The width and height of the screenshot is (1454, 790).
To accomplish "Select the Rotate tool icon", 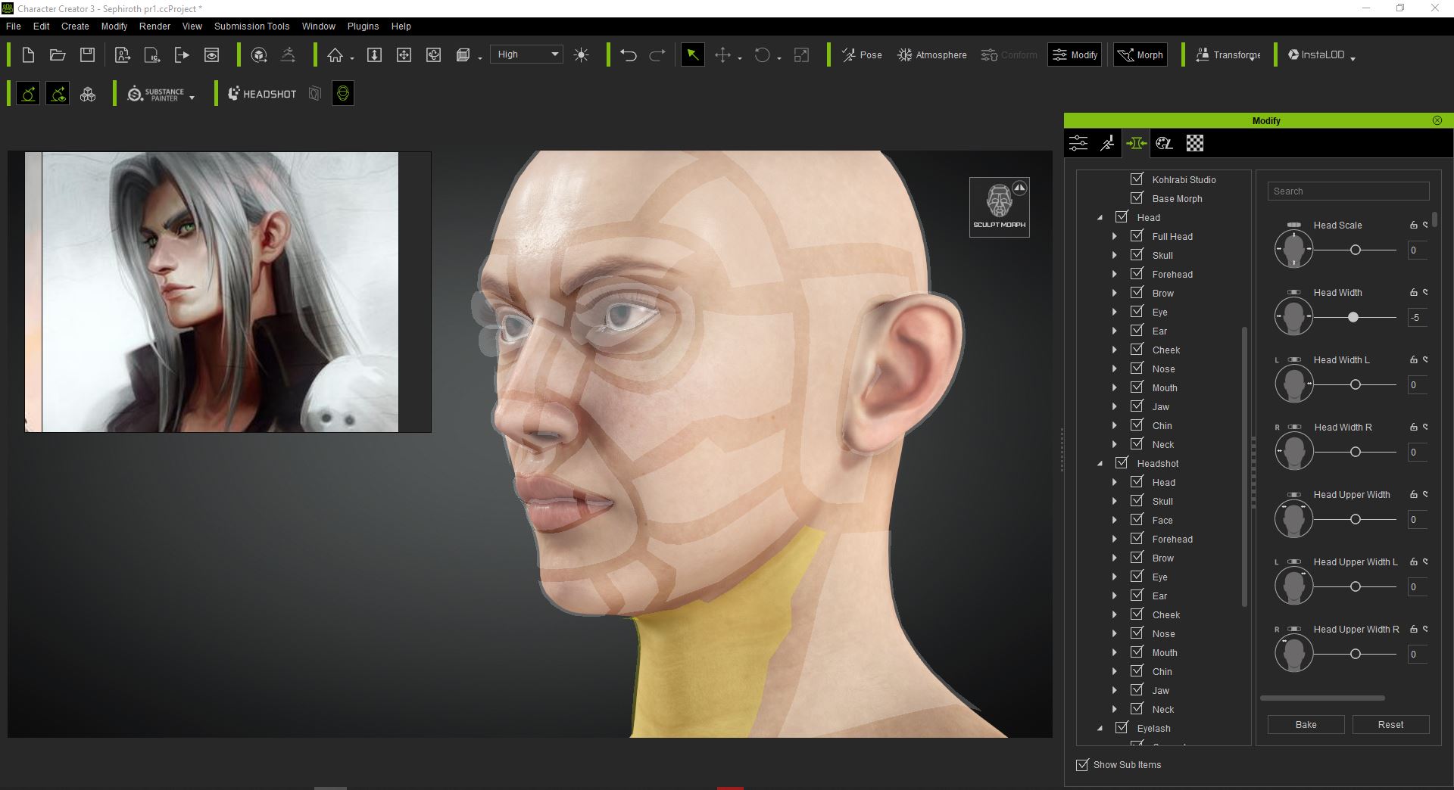I will point(763,54).
